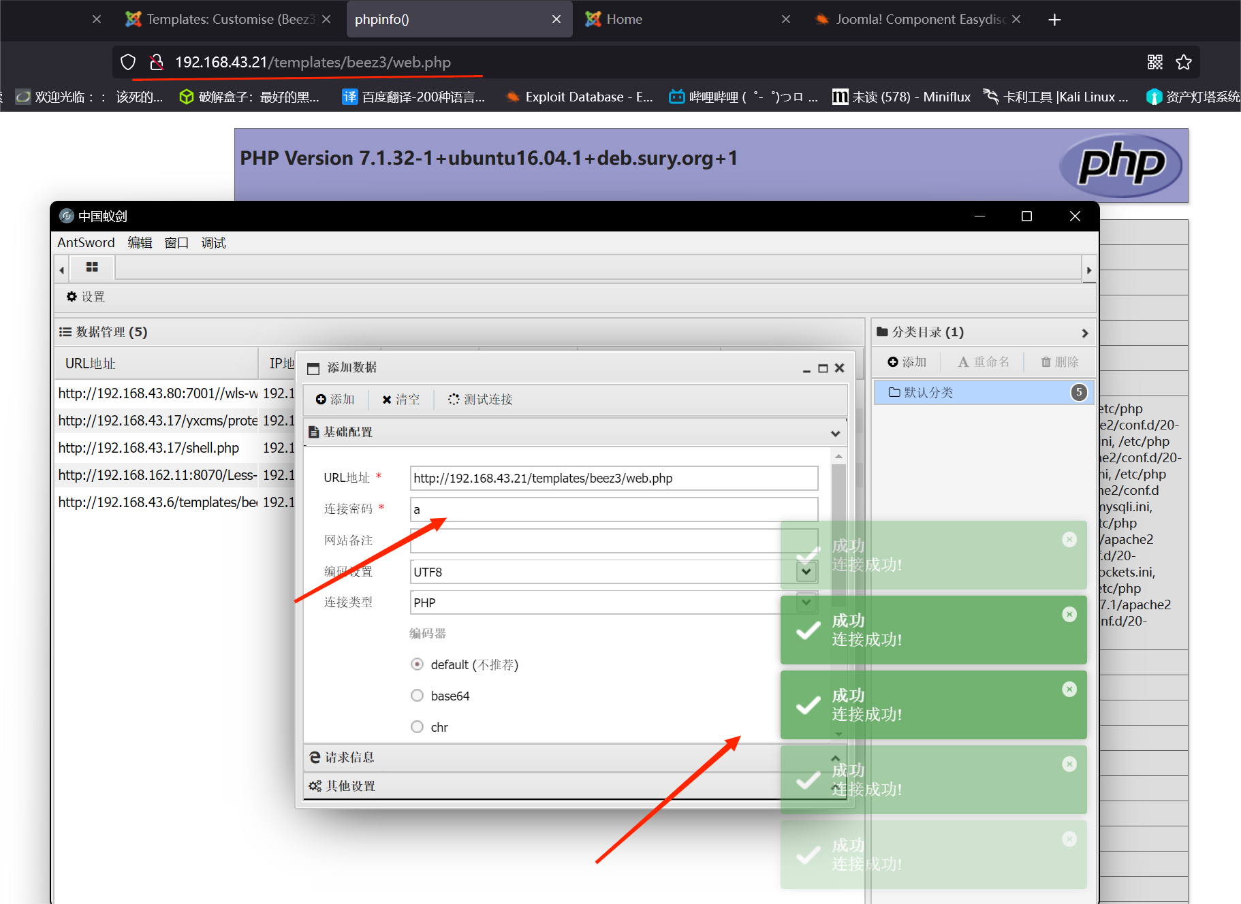This screenshot has height=904, width=1241.
Task: Click the shield tracking protection icon
Action: point(128,63)
